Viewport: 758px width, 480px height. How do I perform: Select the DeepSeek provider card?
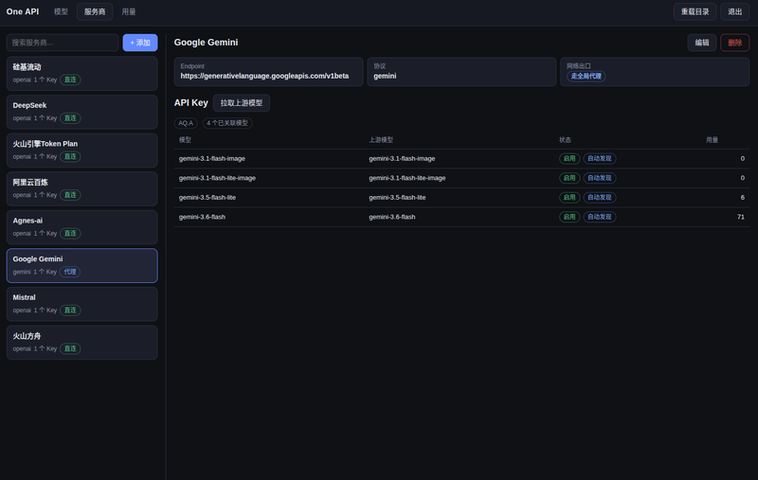pos(82,112)
